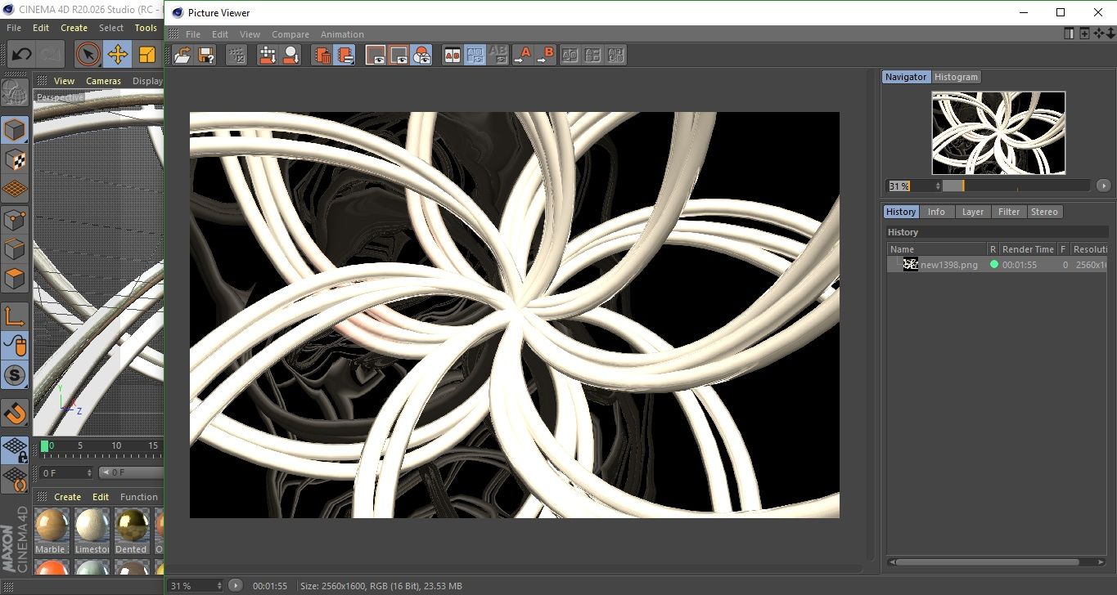Toggle the first display eye icon
This screenshot has height=595, width=1117.
(x=376, y=55)
